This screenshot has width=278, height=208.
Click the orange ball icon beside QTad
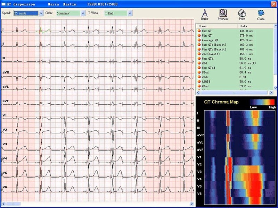point(199,86)
